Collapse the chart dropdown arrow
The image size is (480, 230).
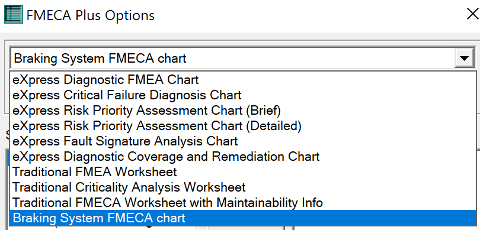[x=465, y=58]
